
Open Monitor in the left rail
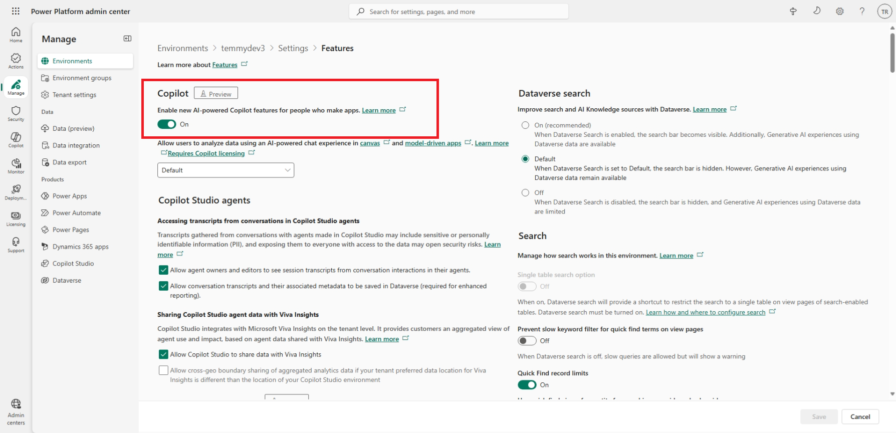(16, 166)
